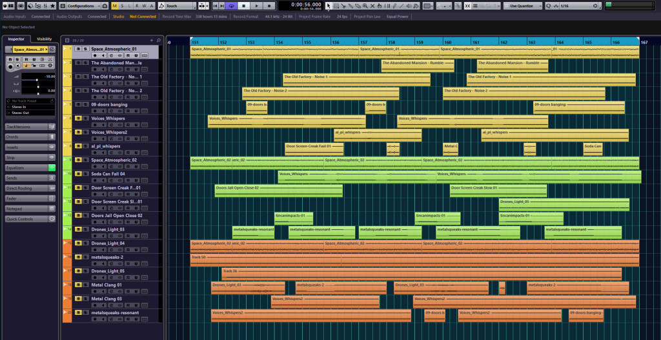Toggle Equalizers bypass green button
Image resolution: width=661 pixels, height=340 pixels.
click(x=52, y=167)
